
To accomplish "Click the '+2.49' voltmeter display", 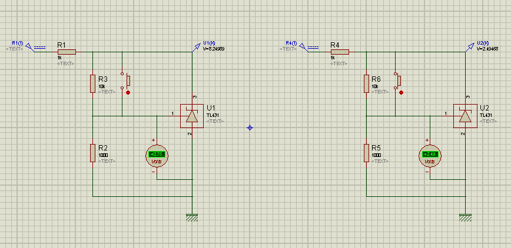I will [430, 155].
